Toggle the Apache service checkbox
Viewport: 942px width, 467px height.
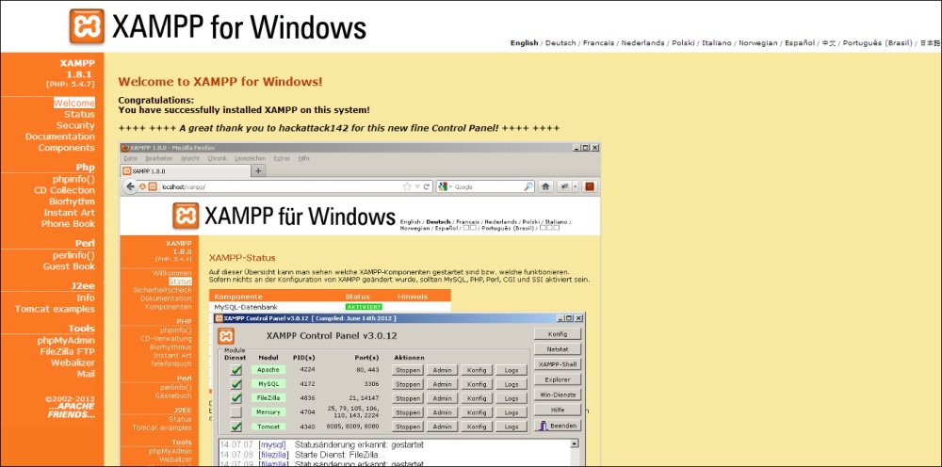tap(236, 370)
